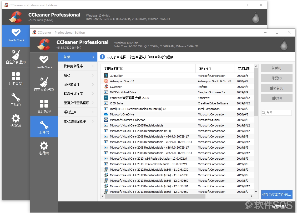Click Microsoft Studios publisher cell
This screenshot has width=297, height=213.
point(209,120)
